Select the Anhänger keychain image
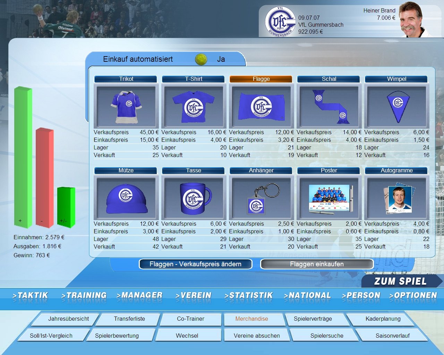 tap(261, 198)
